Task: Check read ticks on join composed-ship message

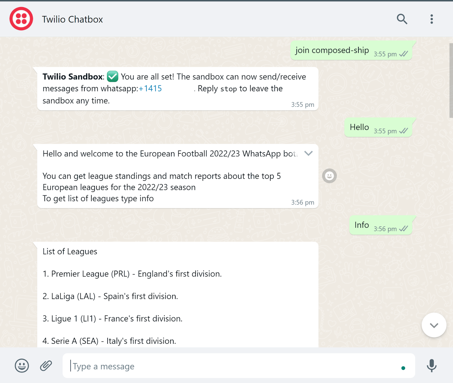Action: pyautogui.click(x=403, y=54)
